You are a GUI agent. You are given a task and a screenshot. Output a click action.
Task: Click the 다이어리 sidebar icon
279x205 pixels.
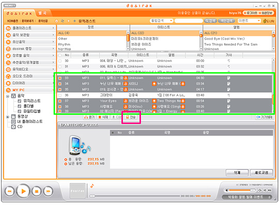[8, 83]
